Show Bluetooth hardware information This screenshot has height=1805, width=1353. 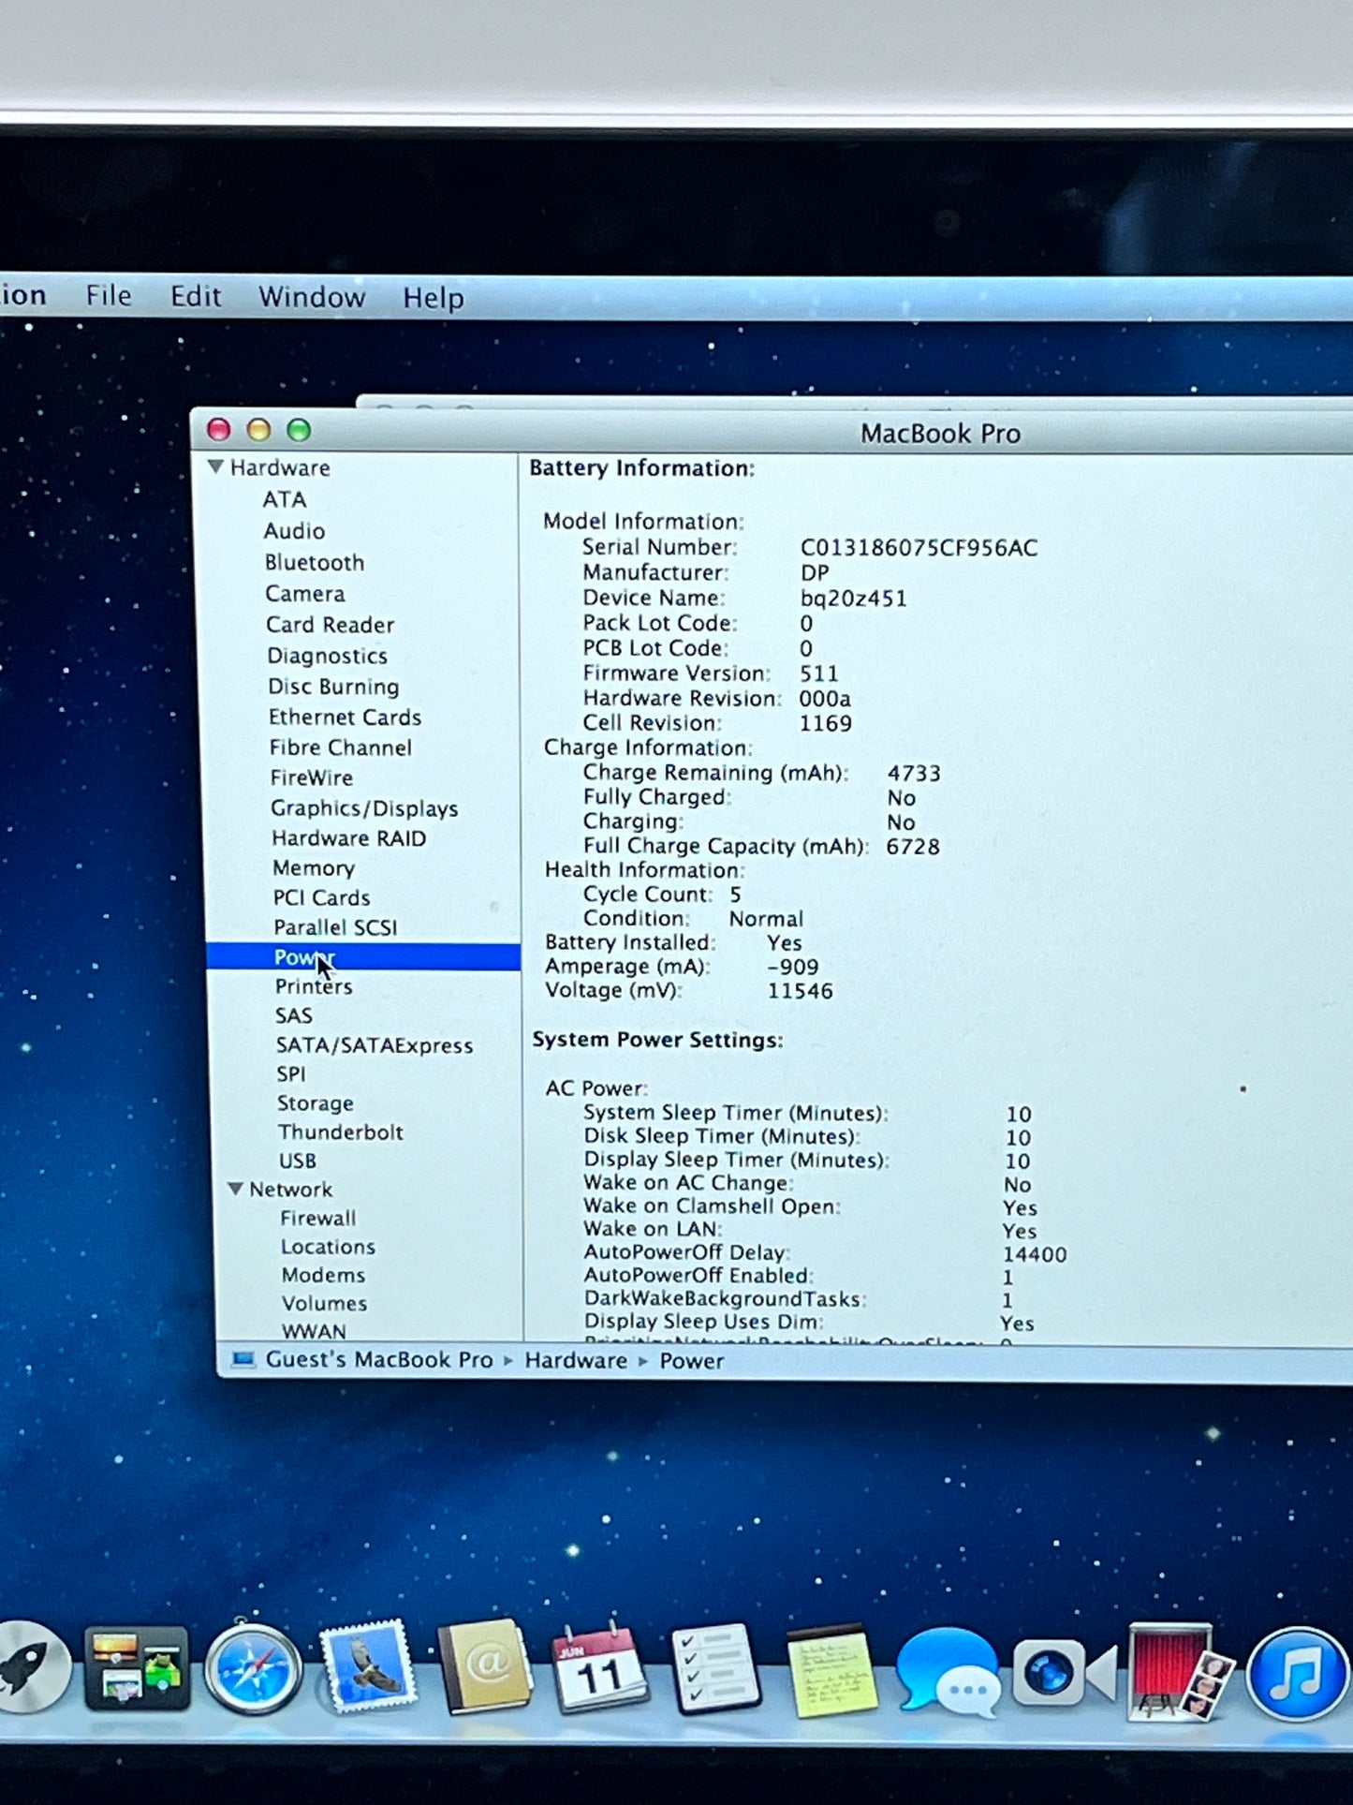click(x=315, y=562)
